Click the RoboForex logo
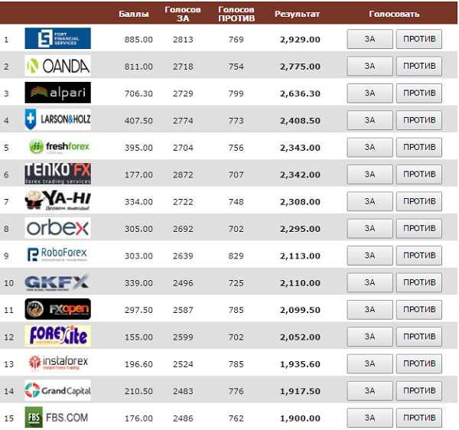 pos(57,255)
